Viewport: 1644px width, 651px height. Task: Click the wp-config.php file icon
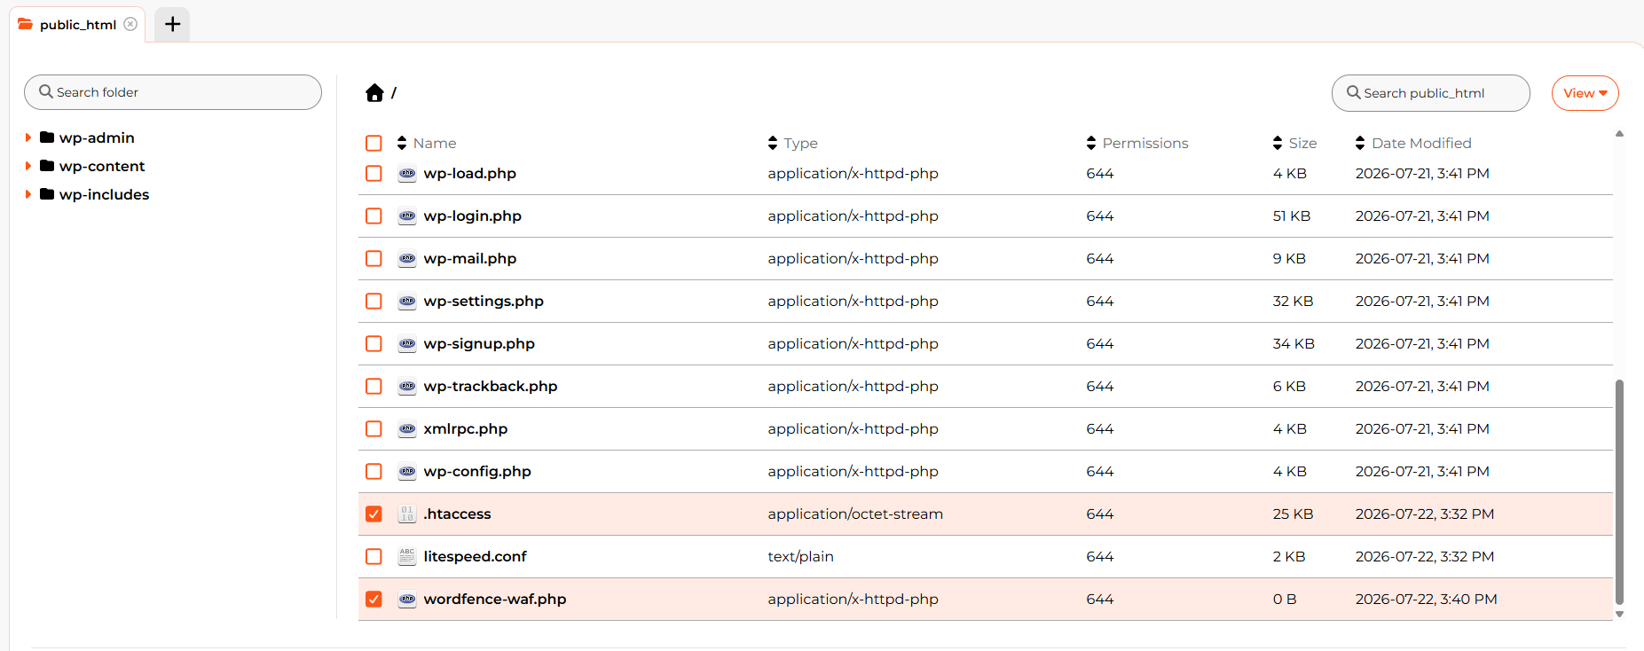(407, 472)
